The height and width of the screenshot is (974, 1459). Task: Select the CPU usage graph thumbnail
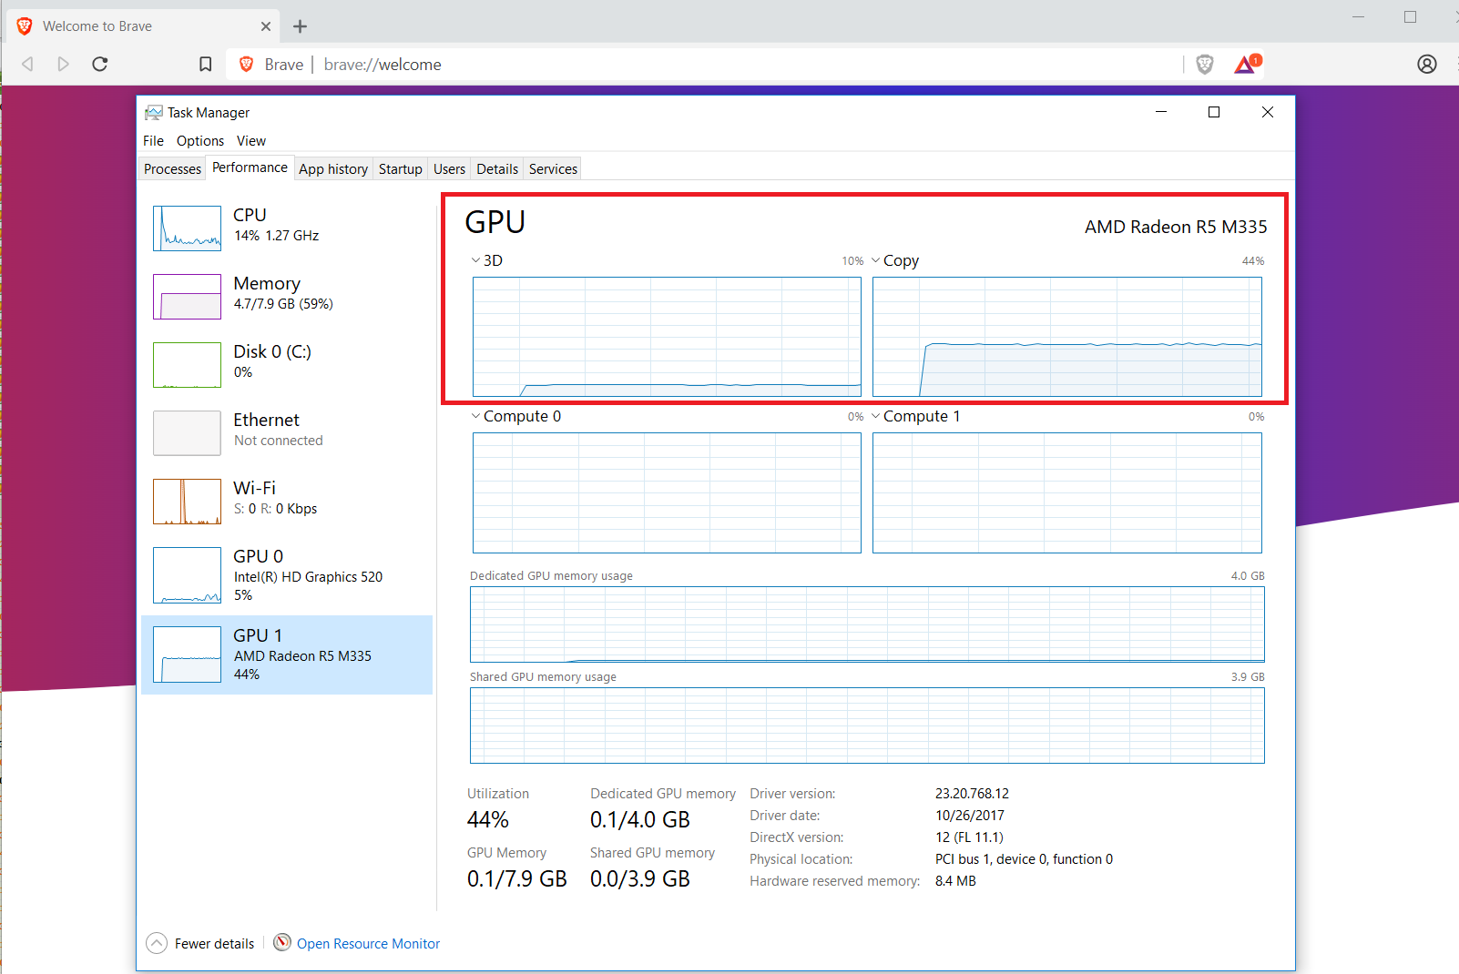pos(187,228)
